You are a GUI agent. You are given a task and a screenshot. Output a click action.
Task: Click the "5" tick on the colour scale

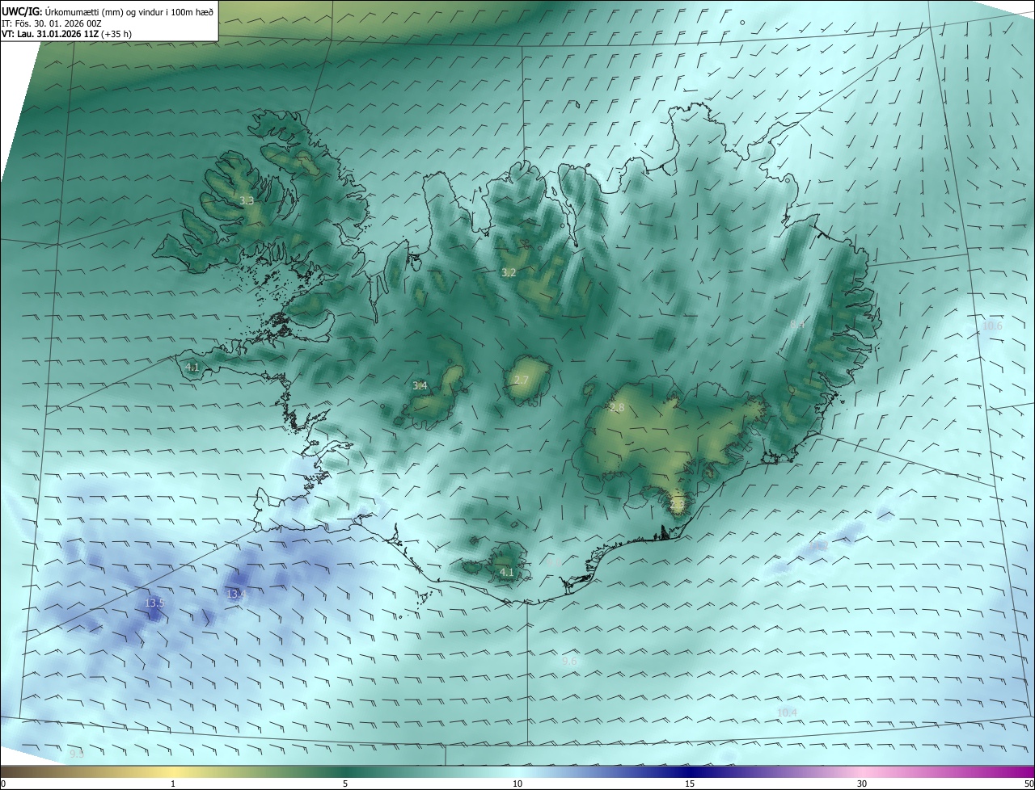click(x=345, y=784)
